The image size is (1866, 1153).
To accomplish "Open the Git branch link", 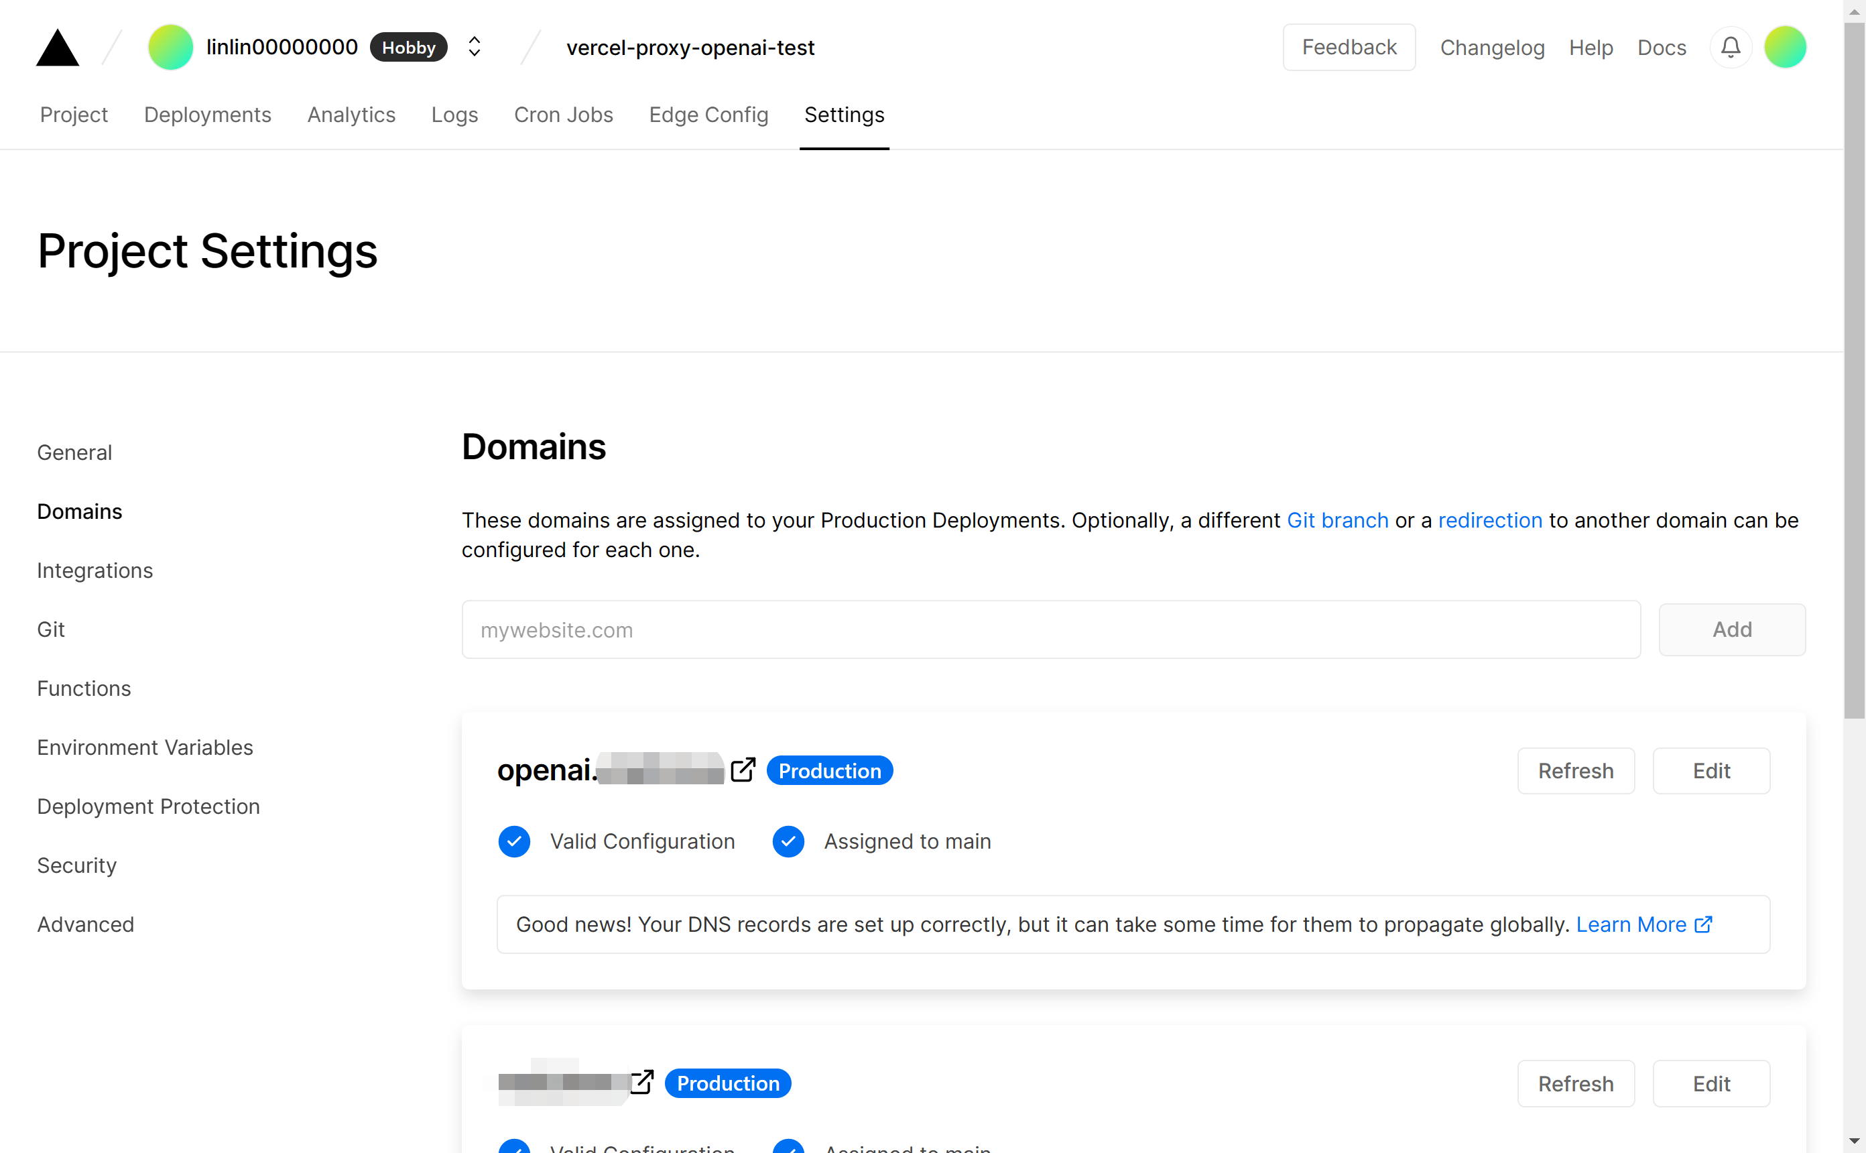I will tap(1337, 520).
